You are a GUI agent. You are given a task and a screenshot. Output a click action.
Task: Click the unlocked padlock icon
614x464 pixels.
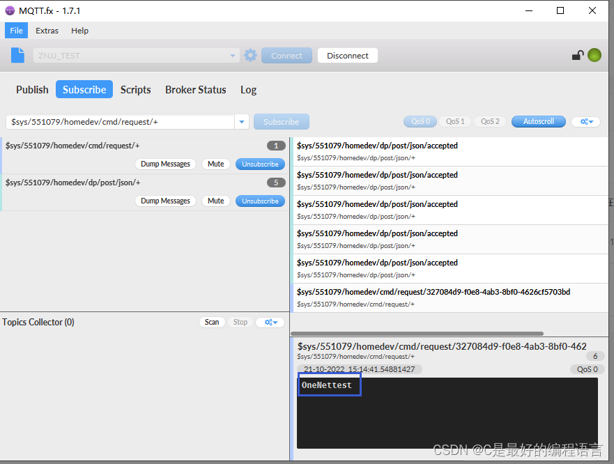[578, 55]
